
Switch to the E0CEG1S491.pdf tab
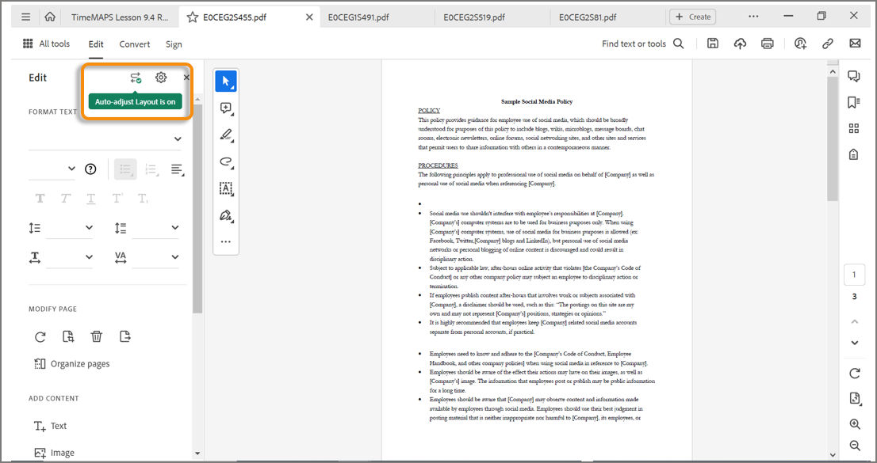[358, 17]
